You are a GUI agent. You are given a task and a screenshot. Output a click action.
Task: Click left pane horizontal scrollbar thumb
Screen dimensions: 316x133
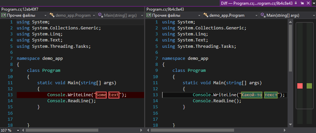pyautogui.click(x=62, y=130)
